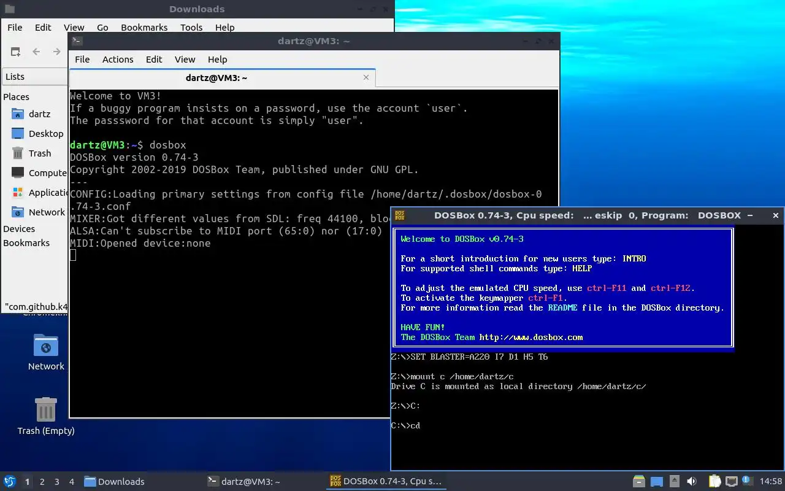Click the notification alert tray icon

pos(748,481)
